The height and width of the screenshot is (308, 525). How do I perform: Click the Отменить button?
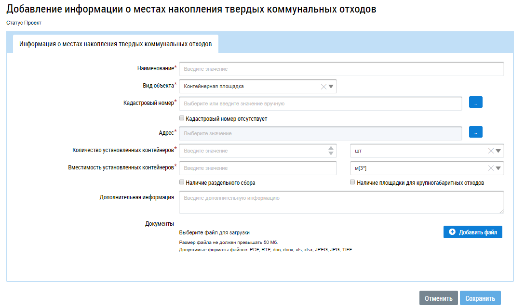(x=438, y=298)
